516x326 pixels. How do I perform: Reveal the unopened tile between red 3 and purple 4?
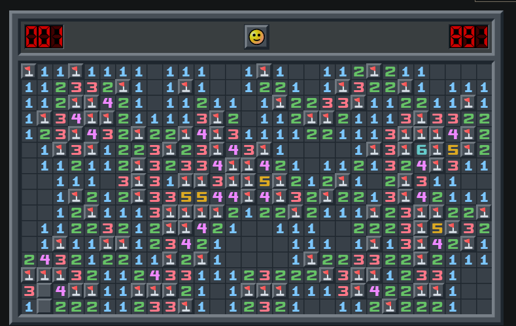[x=44, y=291]
